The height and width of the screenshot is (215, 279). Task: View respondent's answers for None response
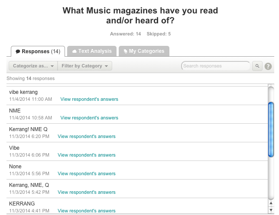87,173
